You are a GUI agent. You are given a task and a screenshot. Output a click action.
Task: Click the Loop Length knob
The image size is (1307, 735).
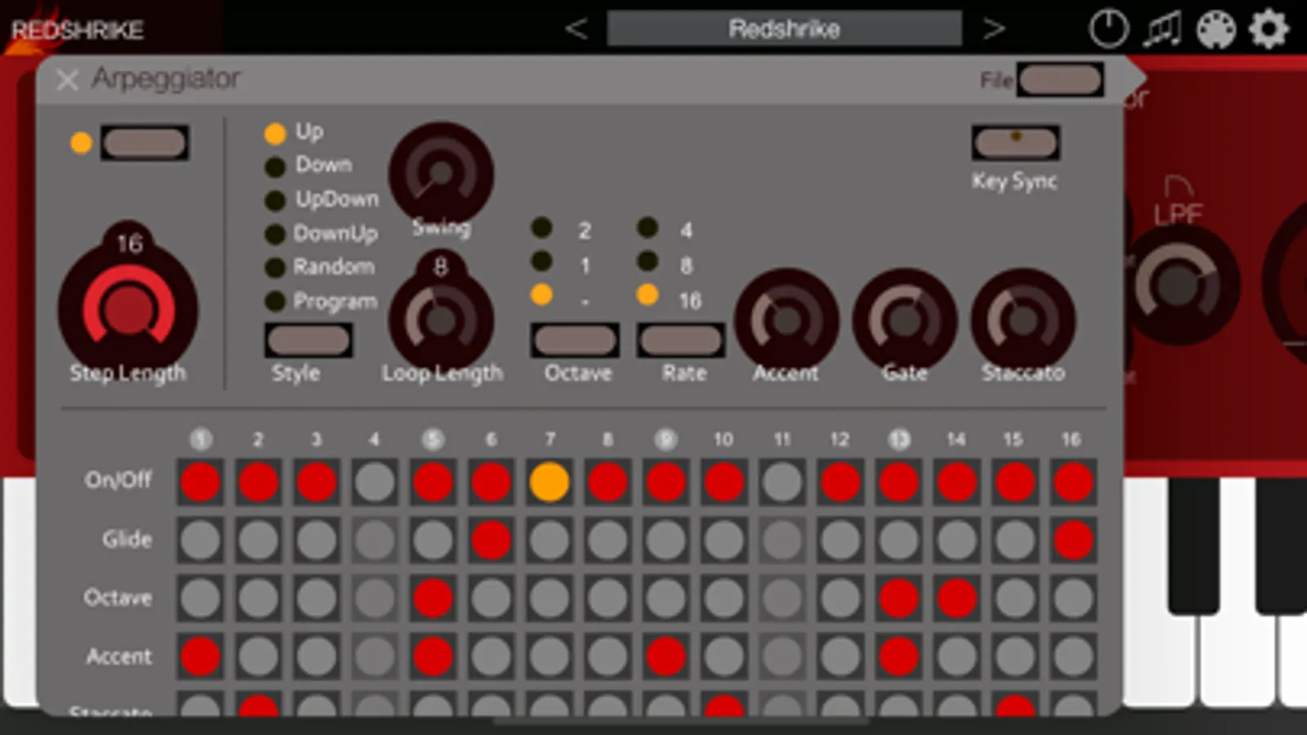point(441,320)
